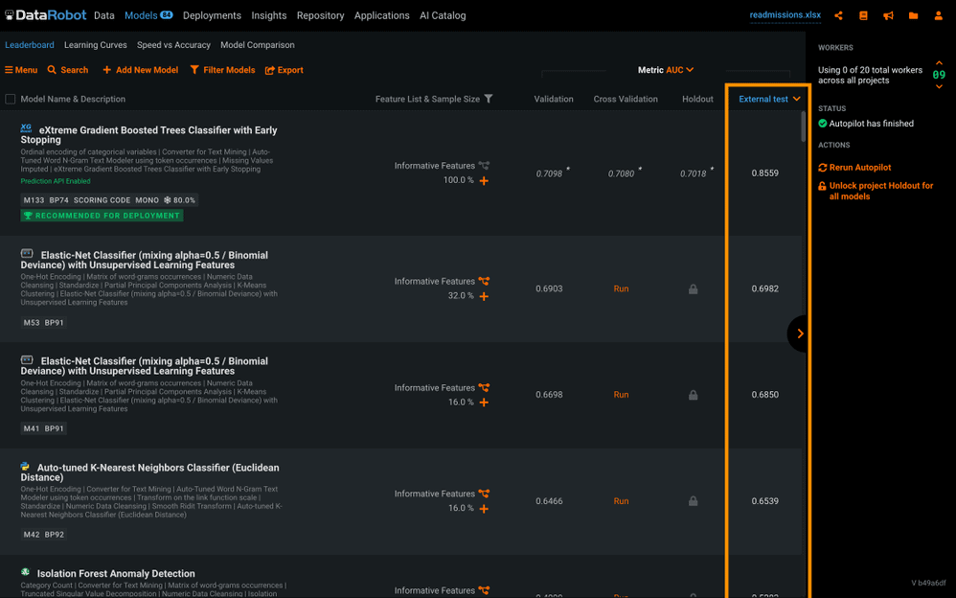Increase workers with the up arrow

(x=939, y=63)
